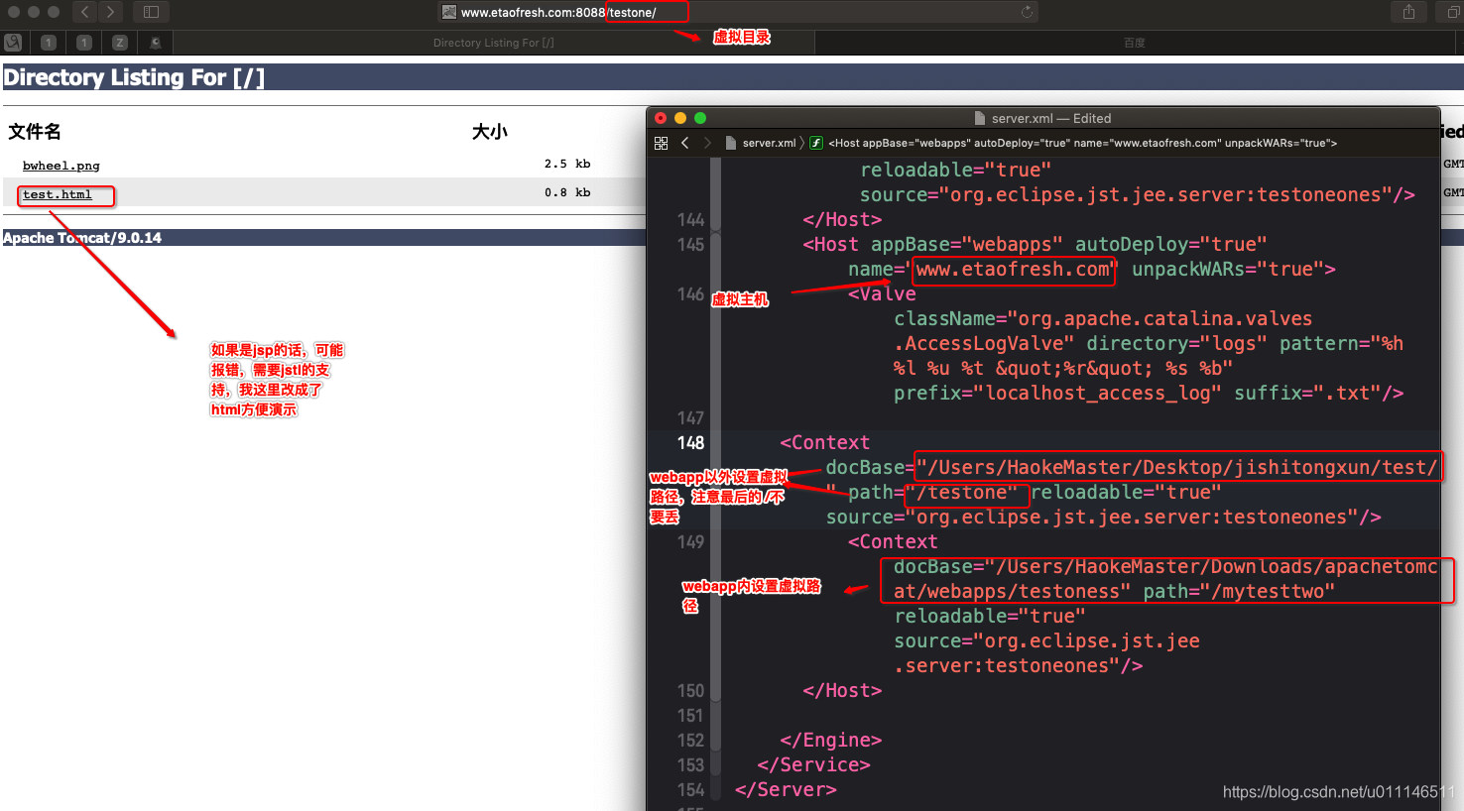Click the forward chevron in the editor header
Screen dimensions: 1464x811
click(708, 142)
